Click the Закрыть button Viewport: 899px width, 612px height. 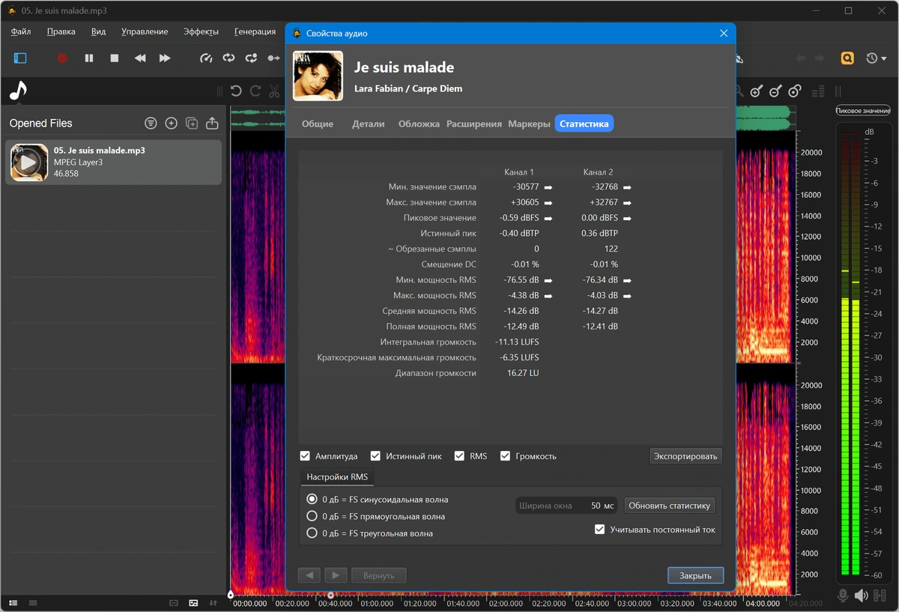(x=695, y=575)
